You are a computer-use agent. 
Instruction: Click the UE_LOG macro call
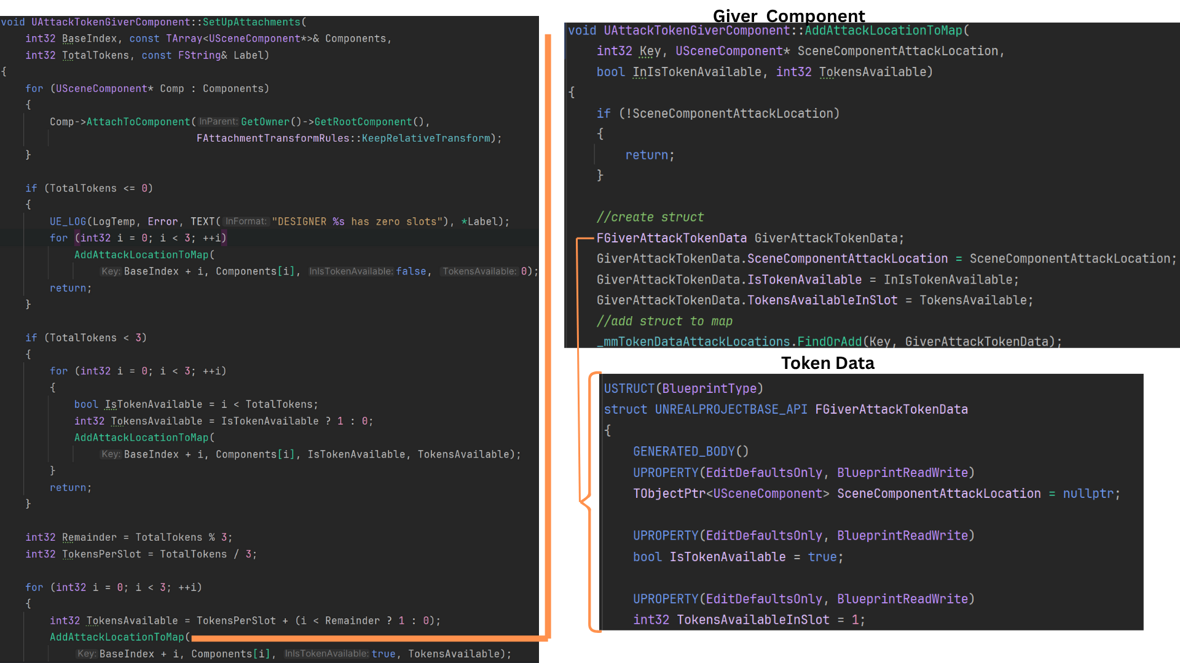point(68,222)
